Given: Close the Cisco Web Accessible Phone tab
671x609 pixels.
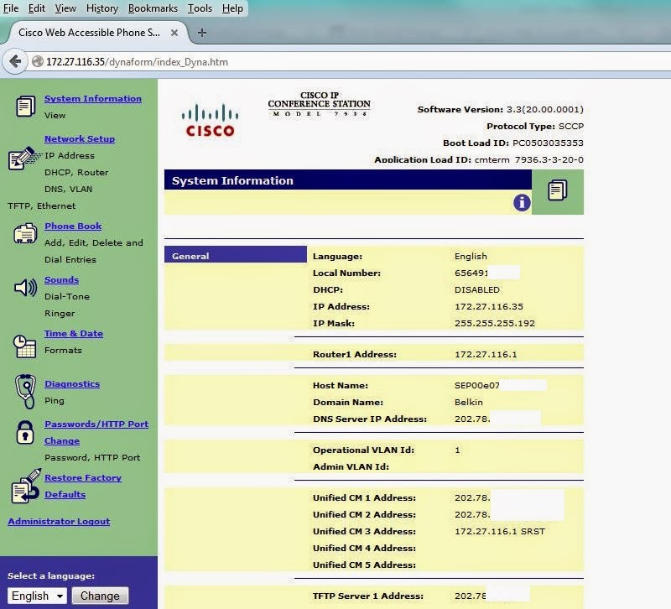Looking at the screenshot, I should click(x=174, y=33).
